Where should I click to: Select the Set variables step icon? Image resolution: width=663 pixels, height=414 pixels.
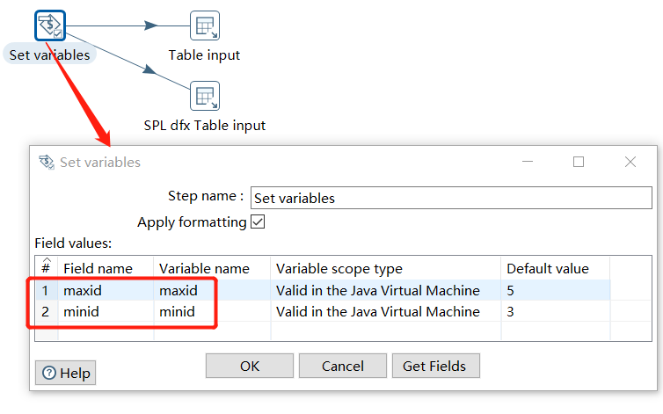[50, 25]
